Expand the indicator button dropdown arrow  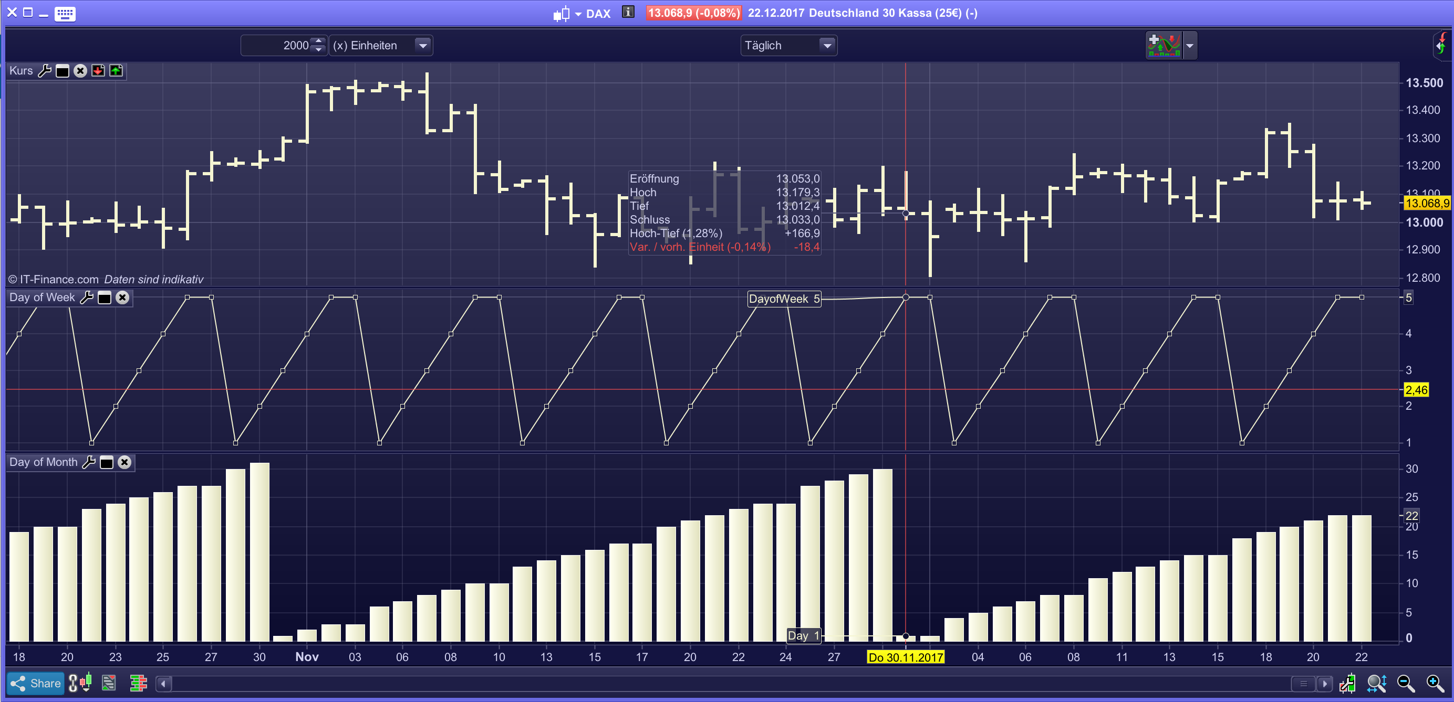1189,45
